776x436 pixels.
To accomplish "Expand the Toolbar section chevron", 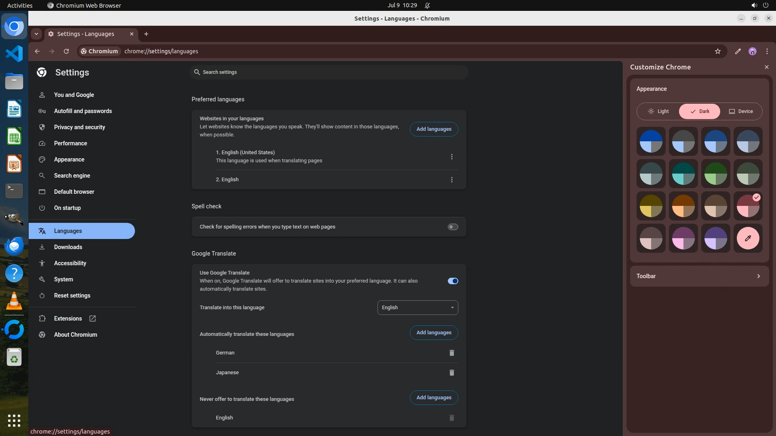I will [758, 276].
